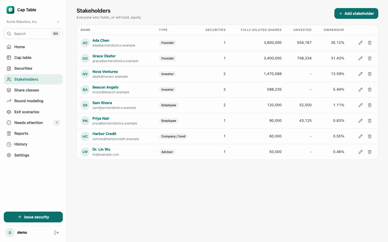
Task: Delete Sam Rivera's row
Action: 370,105
